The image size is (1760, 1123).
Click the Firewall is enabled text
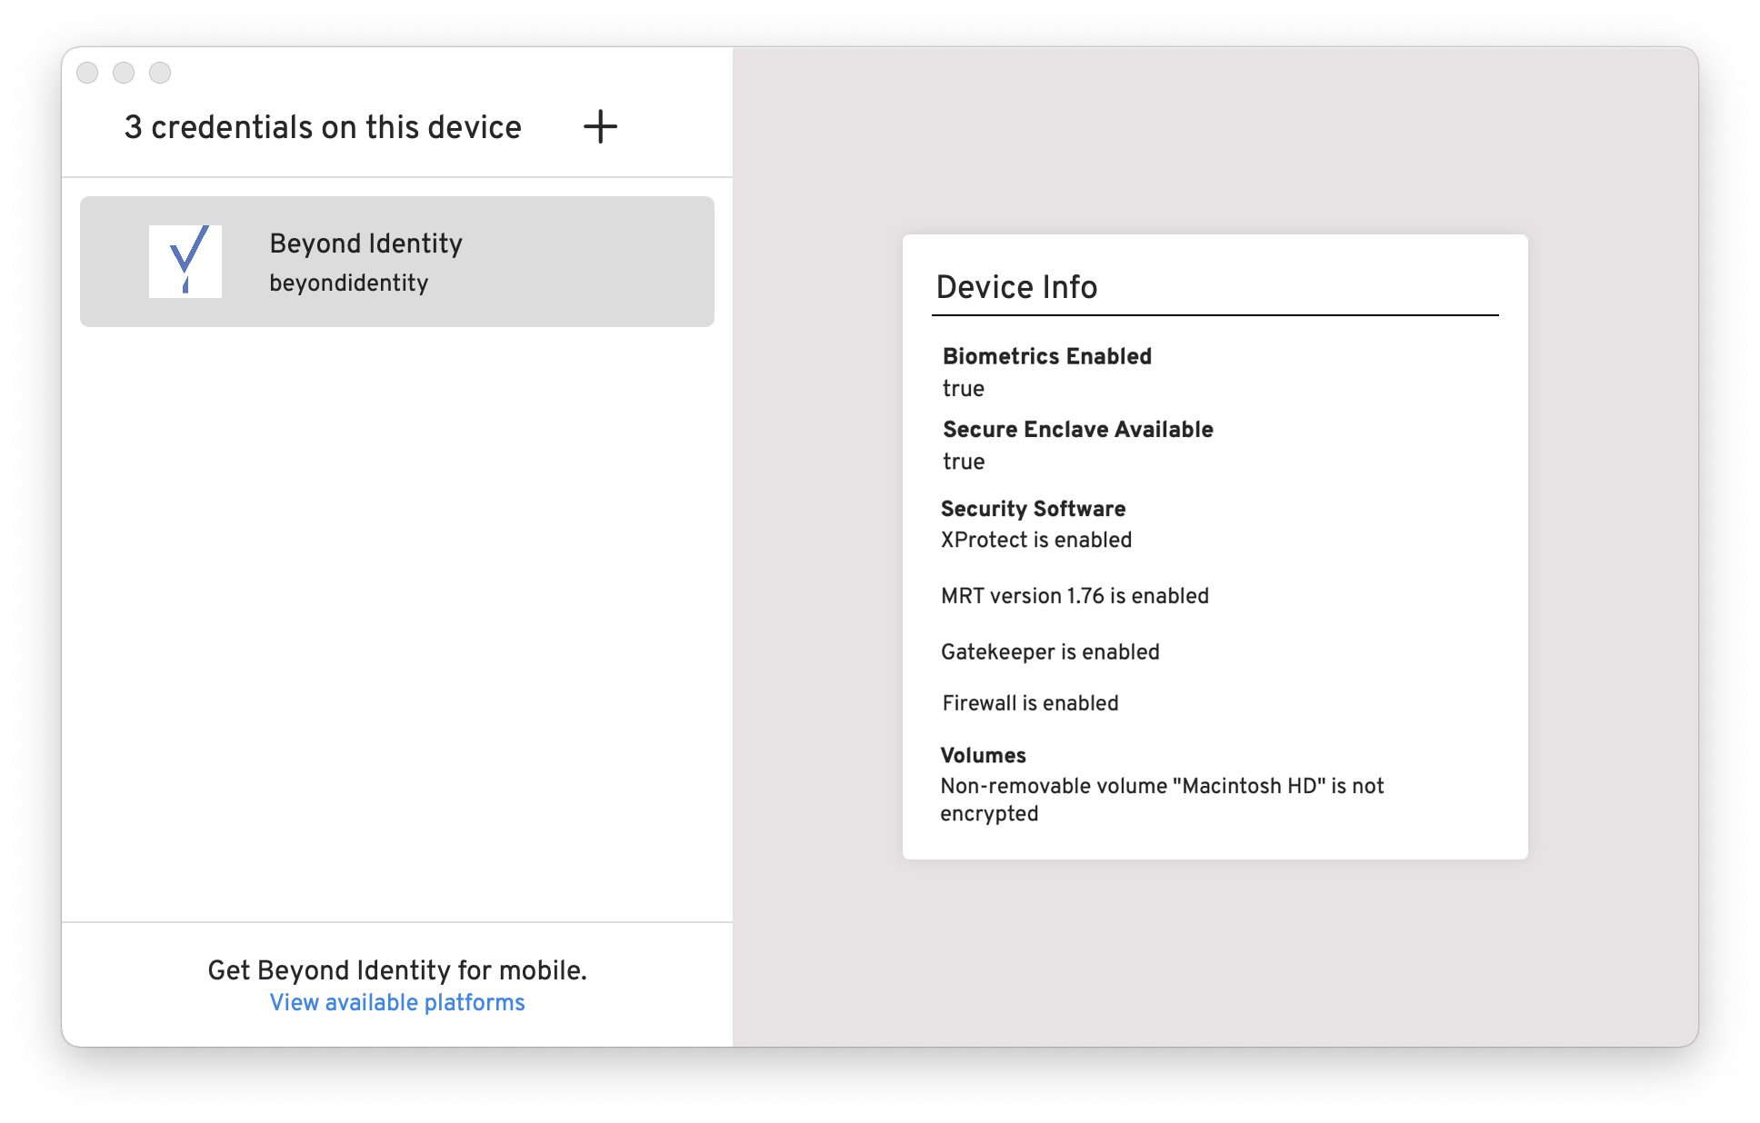click(1030, 703)
